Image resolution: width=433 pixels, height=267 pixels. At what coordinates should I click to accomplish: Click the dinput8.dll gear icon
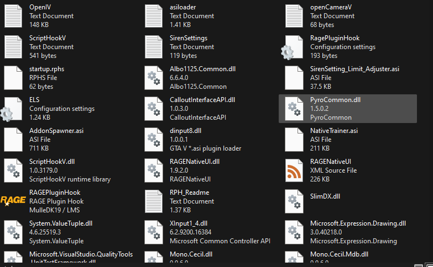pos(154,140)
